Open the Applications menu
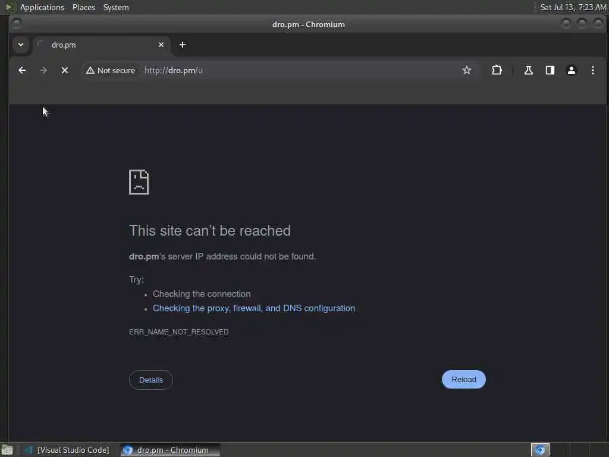The height and width of the screenshot is (457, 609). click(x=42, y=7)
